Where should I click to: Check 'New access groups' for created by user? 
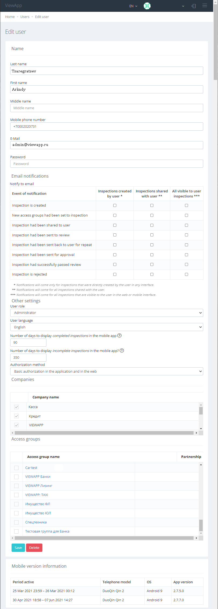115,215
